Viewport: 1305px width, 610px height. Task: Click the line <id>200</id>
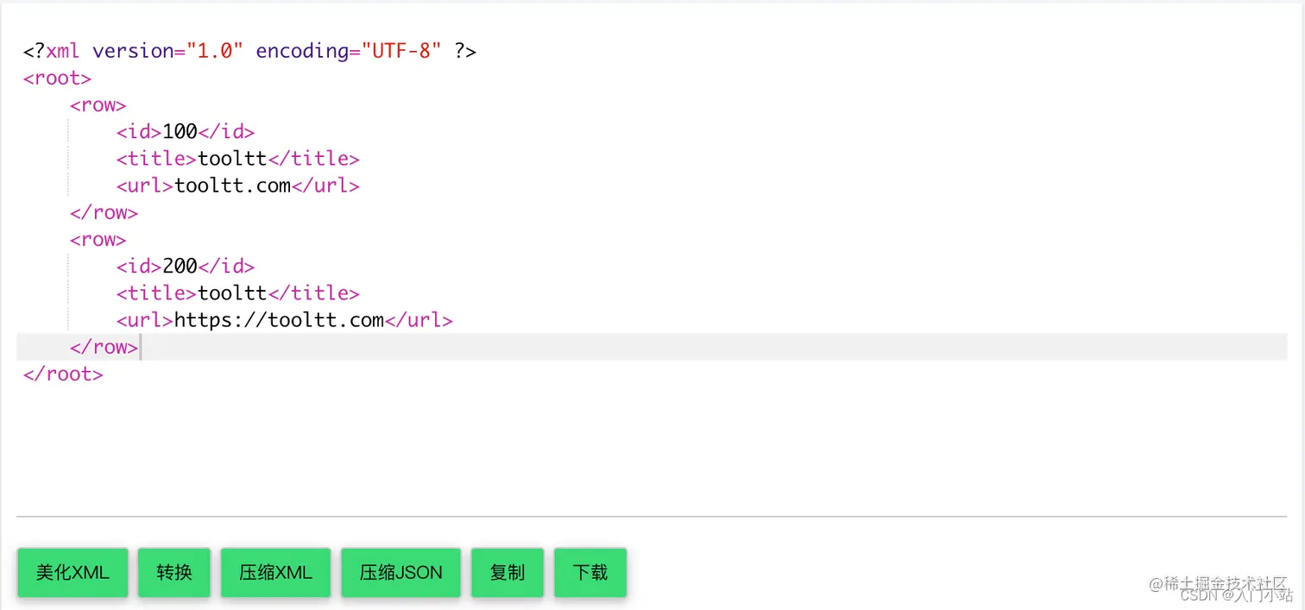point(186,267)
